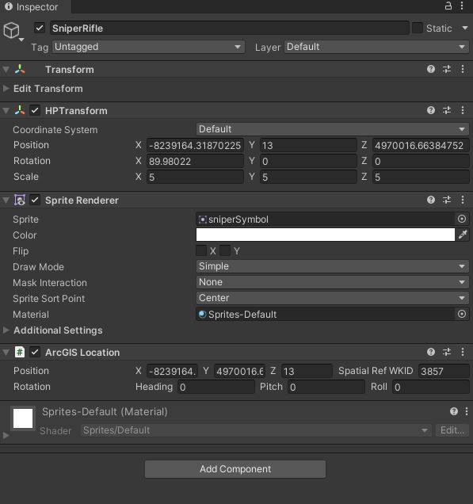Viewport: 473px width, 504px height.
Task: Lock the Inspector with the padlock icon
Action: [x=448, y=6]
